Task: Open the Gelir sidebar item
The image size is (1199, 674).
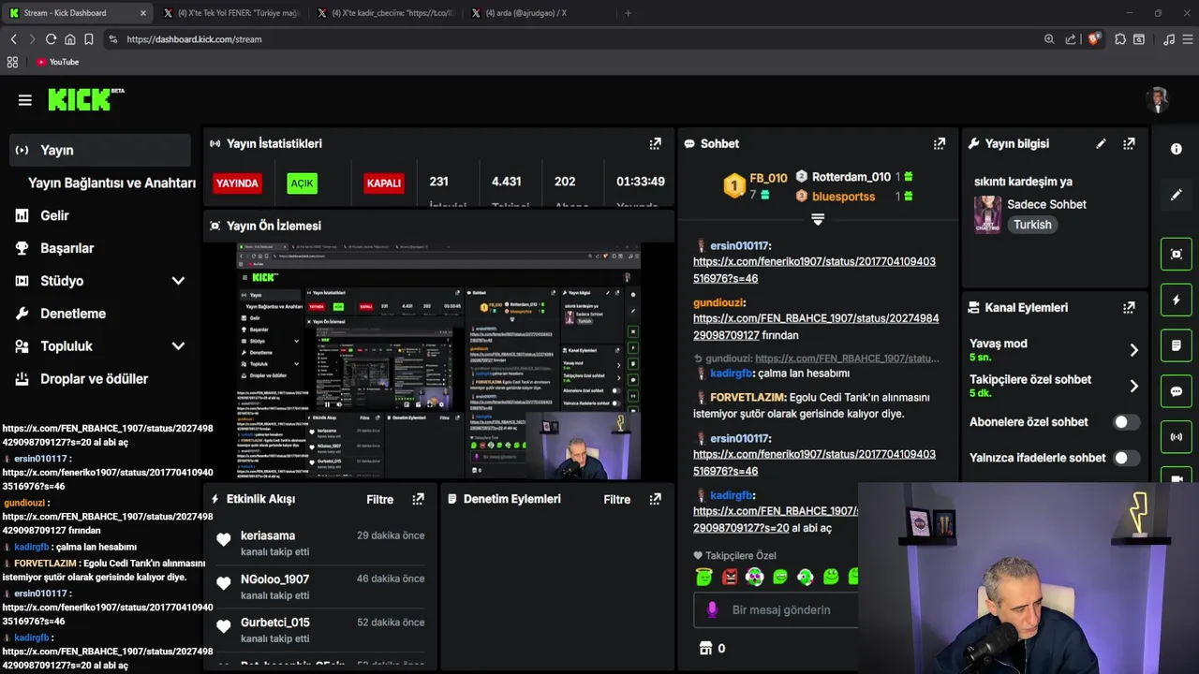Action: 100,215
